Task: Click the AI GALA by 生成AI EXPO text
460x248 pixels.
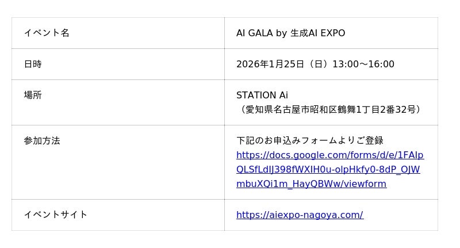Action: pyautogui.click(x=290, y=33)
